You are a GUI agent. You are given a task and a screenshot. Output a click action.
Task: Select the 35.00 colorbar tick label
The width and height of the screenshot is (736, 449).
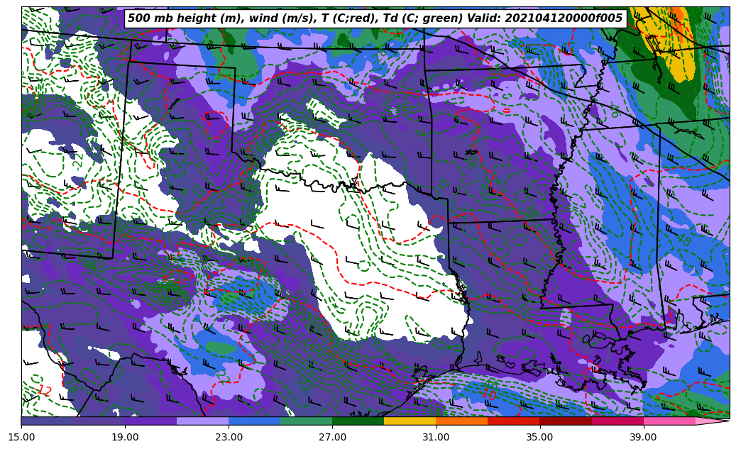[x=539, y=437]
